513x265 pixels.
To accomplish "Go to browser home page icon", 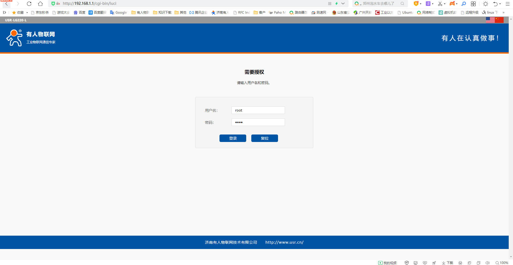I will click(x=40, y=4).
